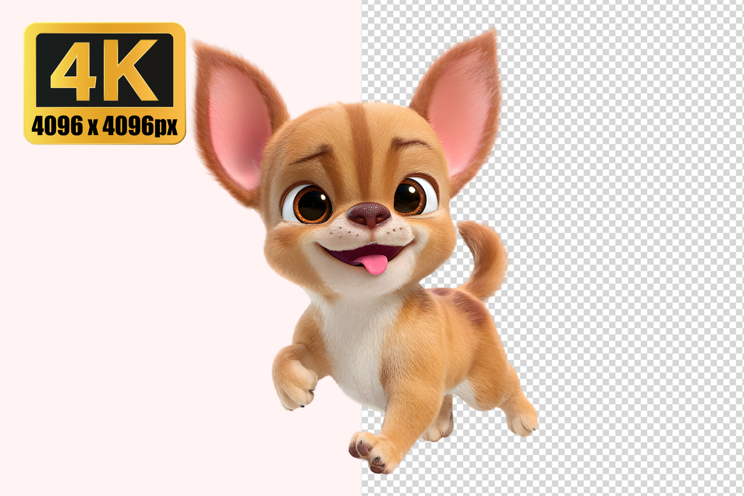The width and height of the screenshot is (744, 496).
Task: Click the puppy's pink tongue
Action: 374,263
